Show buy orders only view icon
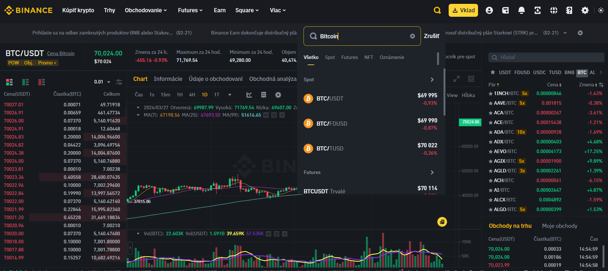608x271 pixels. [25, 82]
